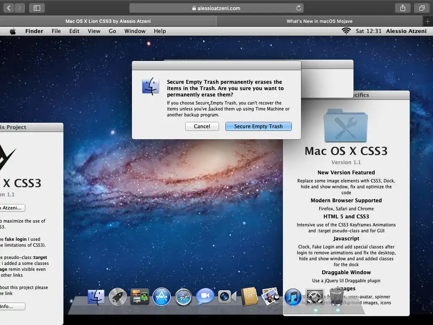Click the Sat 12:31 clock
433x325 pixels.
click(369, 31)
